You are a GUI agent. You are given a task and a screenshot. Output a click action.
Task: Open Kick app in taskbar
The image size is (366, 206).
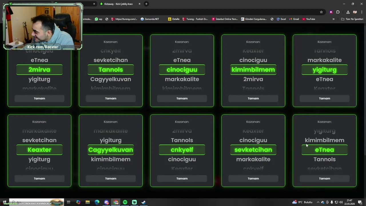point(134,202)
